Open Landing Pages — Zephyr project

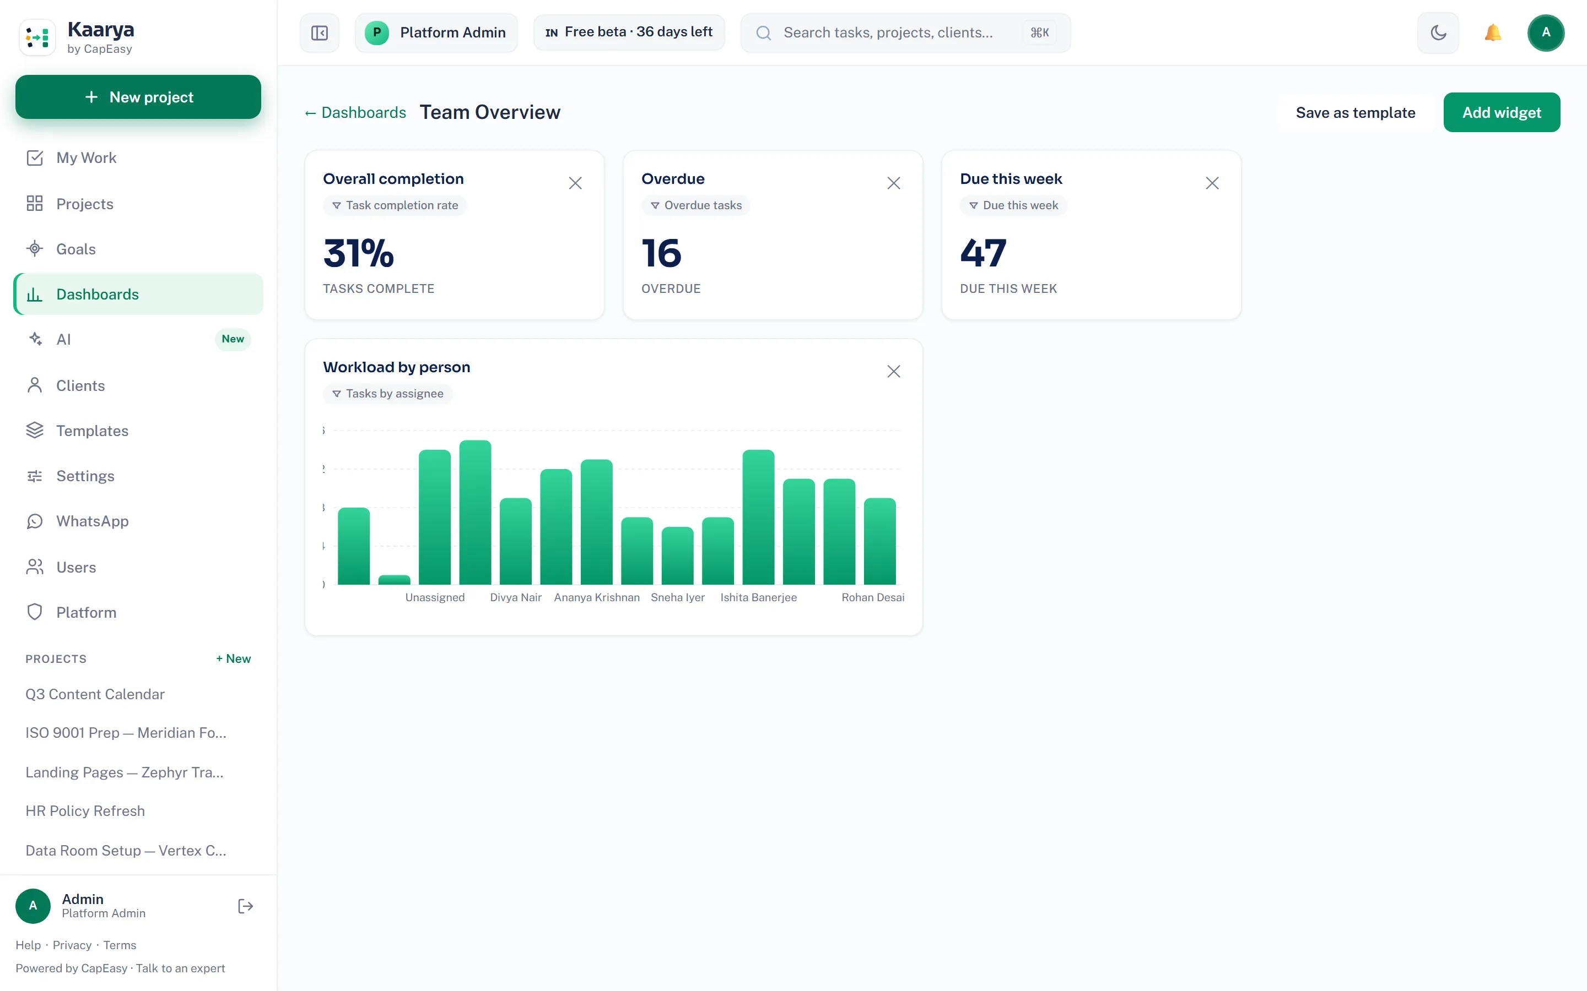[125, 772]
